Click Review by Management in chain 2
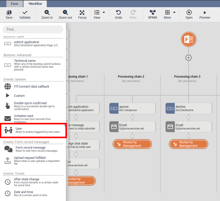 coord(132,144)
